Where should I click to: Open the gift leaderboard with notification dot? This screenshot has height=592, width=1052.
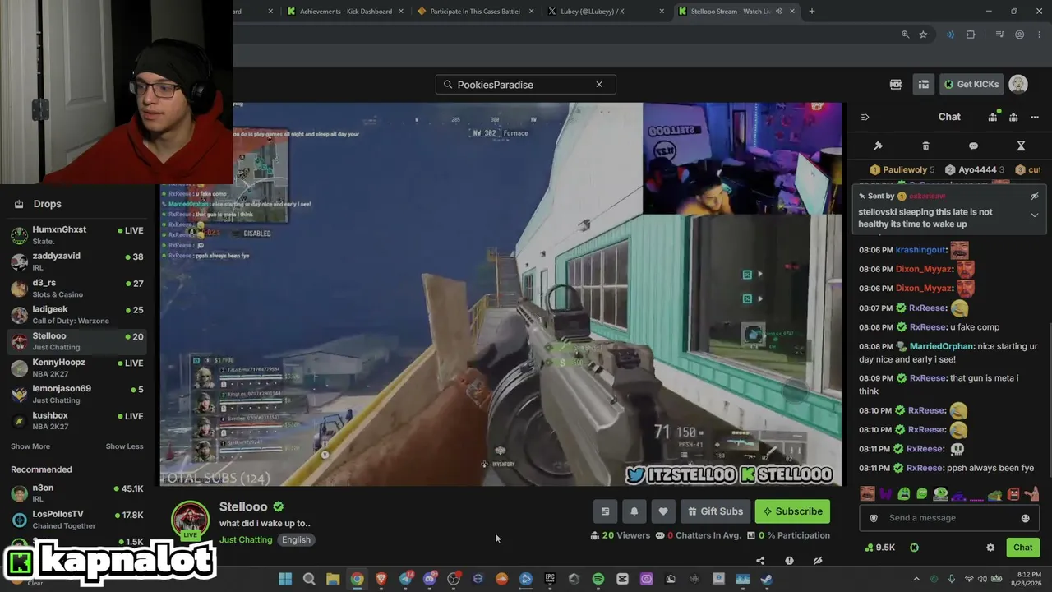(x=993, y=117)
